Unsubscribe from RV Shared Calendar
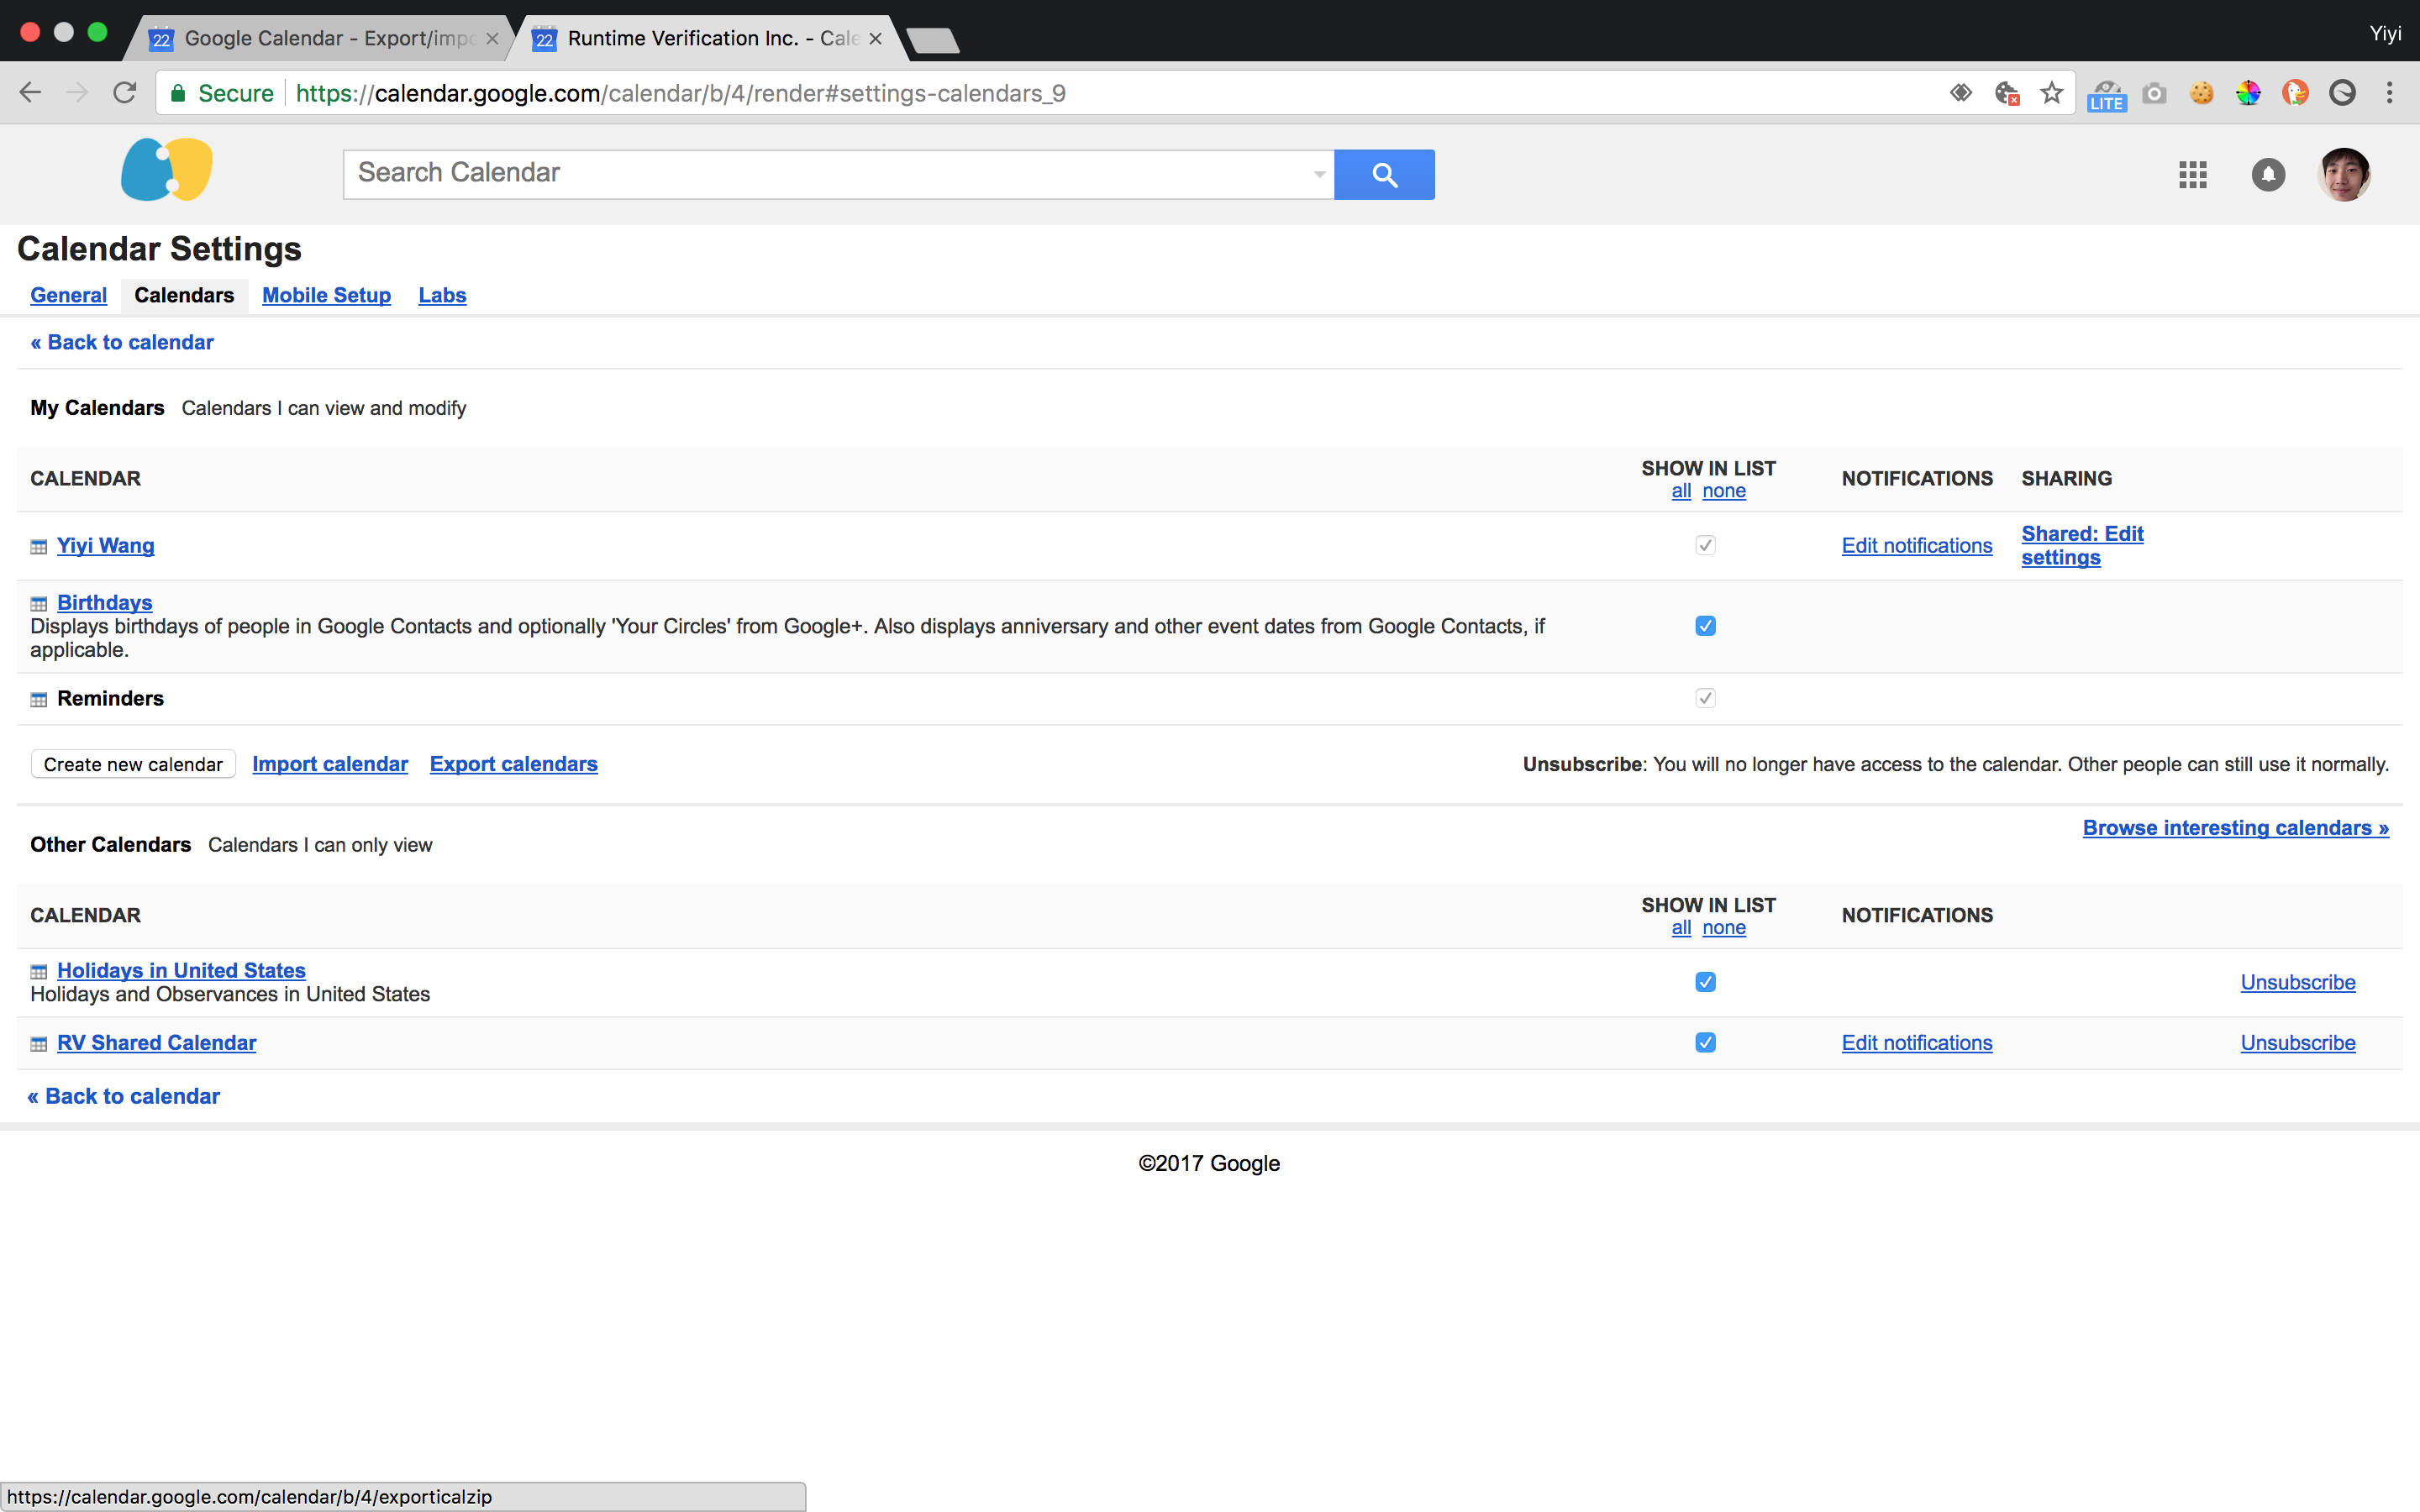This screenshot has width=2420, height=1512. (2297, 1043)
